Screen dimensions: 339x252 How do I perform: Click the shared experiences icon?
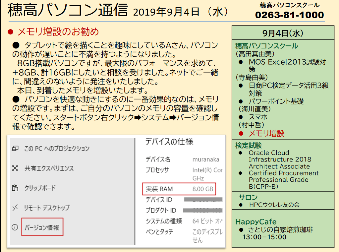[x=15, y=168]
